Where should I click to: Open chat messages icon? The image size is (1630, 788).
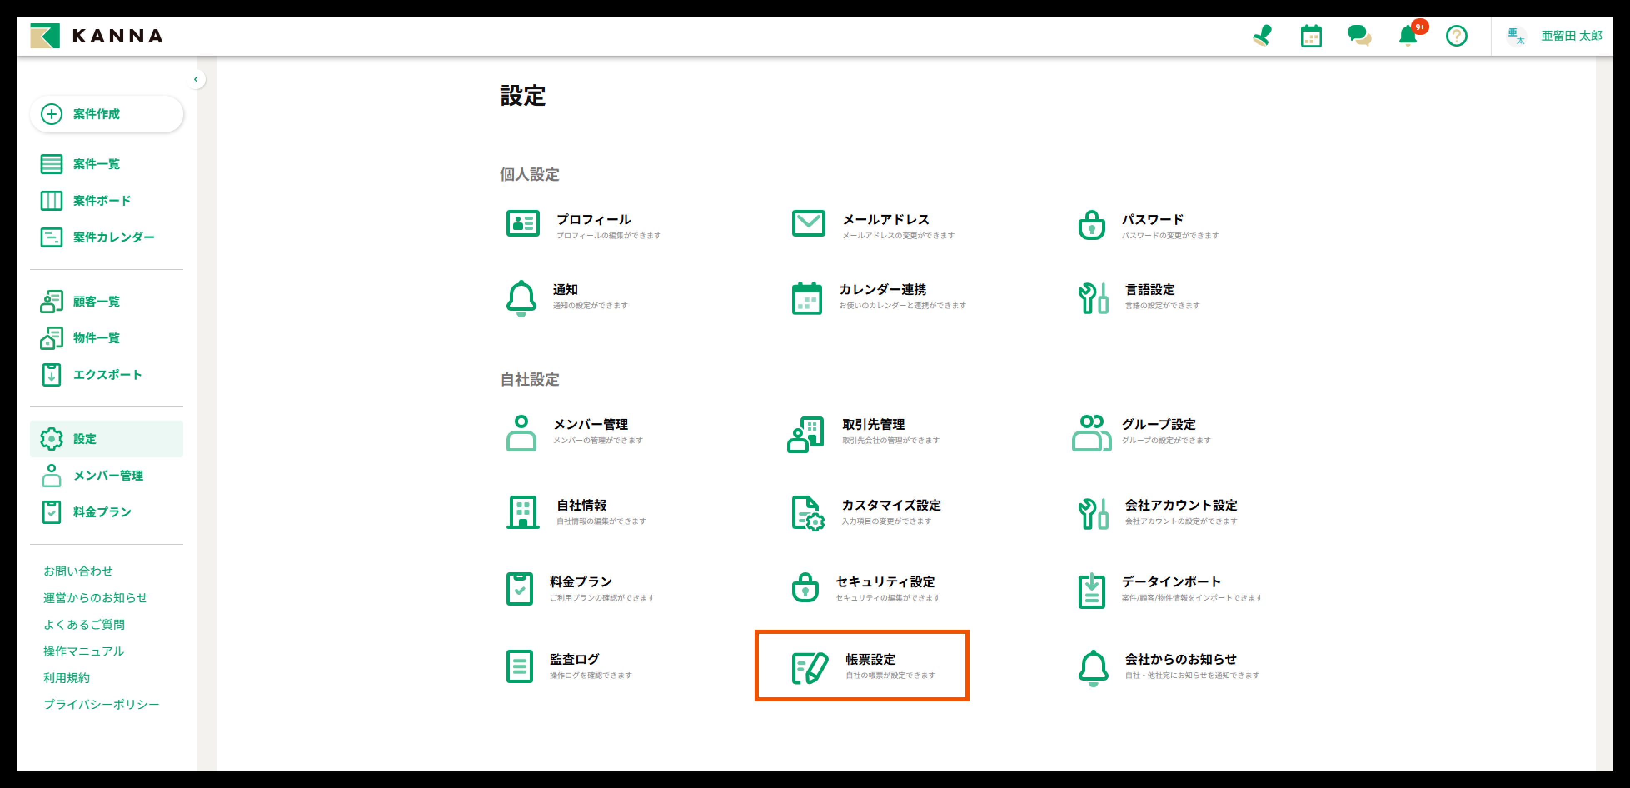coord(1358,36)
